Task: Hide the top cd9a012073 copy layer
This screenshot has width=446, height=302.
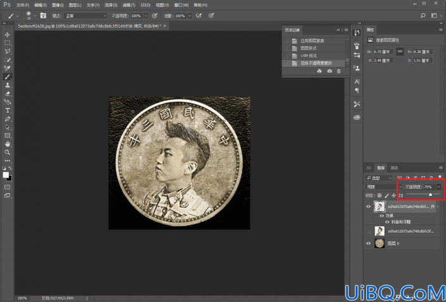Action: 368,207
